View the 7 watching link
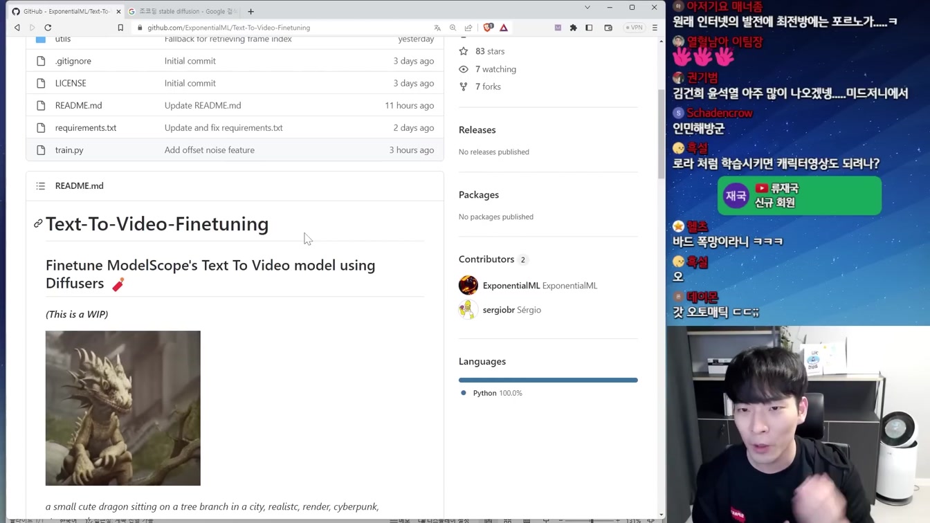Screen dimensions: 930x523 [x=495, y=69]
